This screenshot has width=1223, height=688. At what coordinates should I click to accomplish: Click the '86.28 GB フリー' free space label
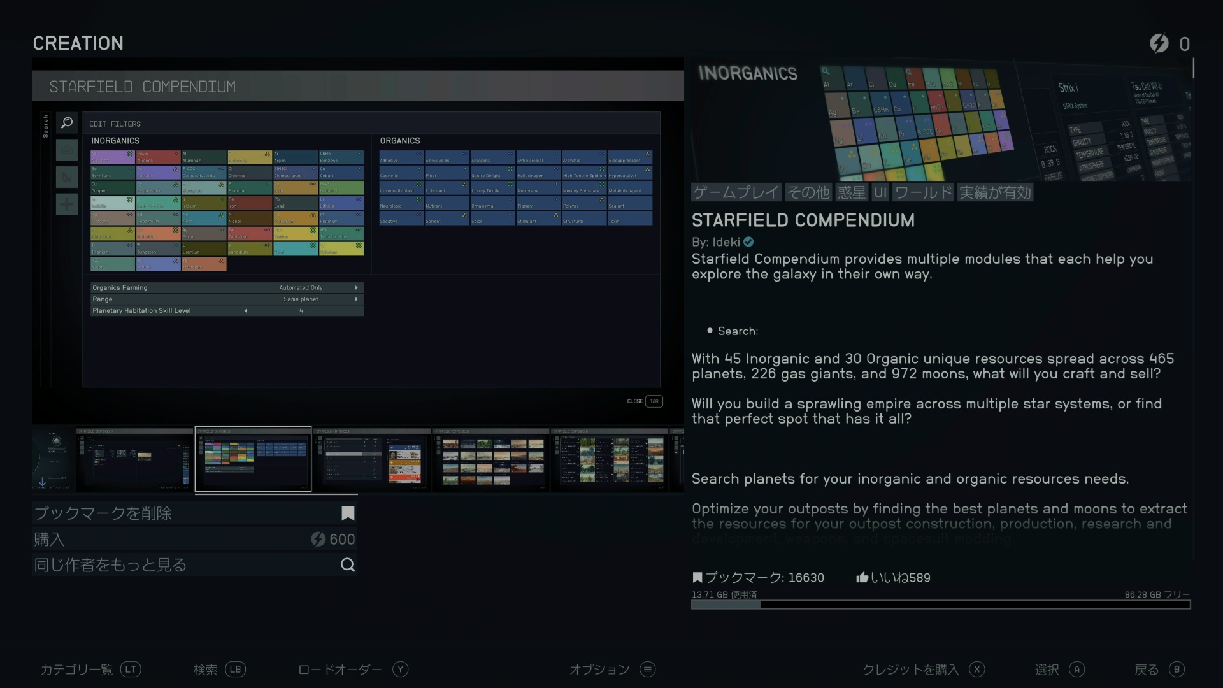1157,594
